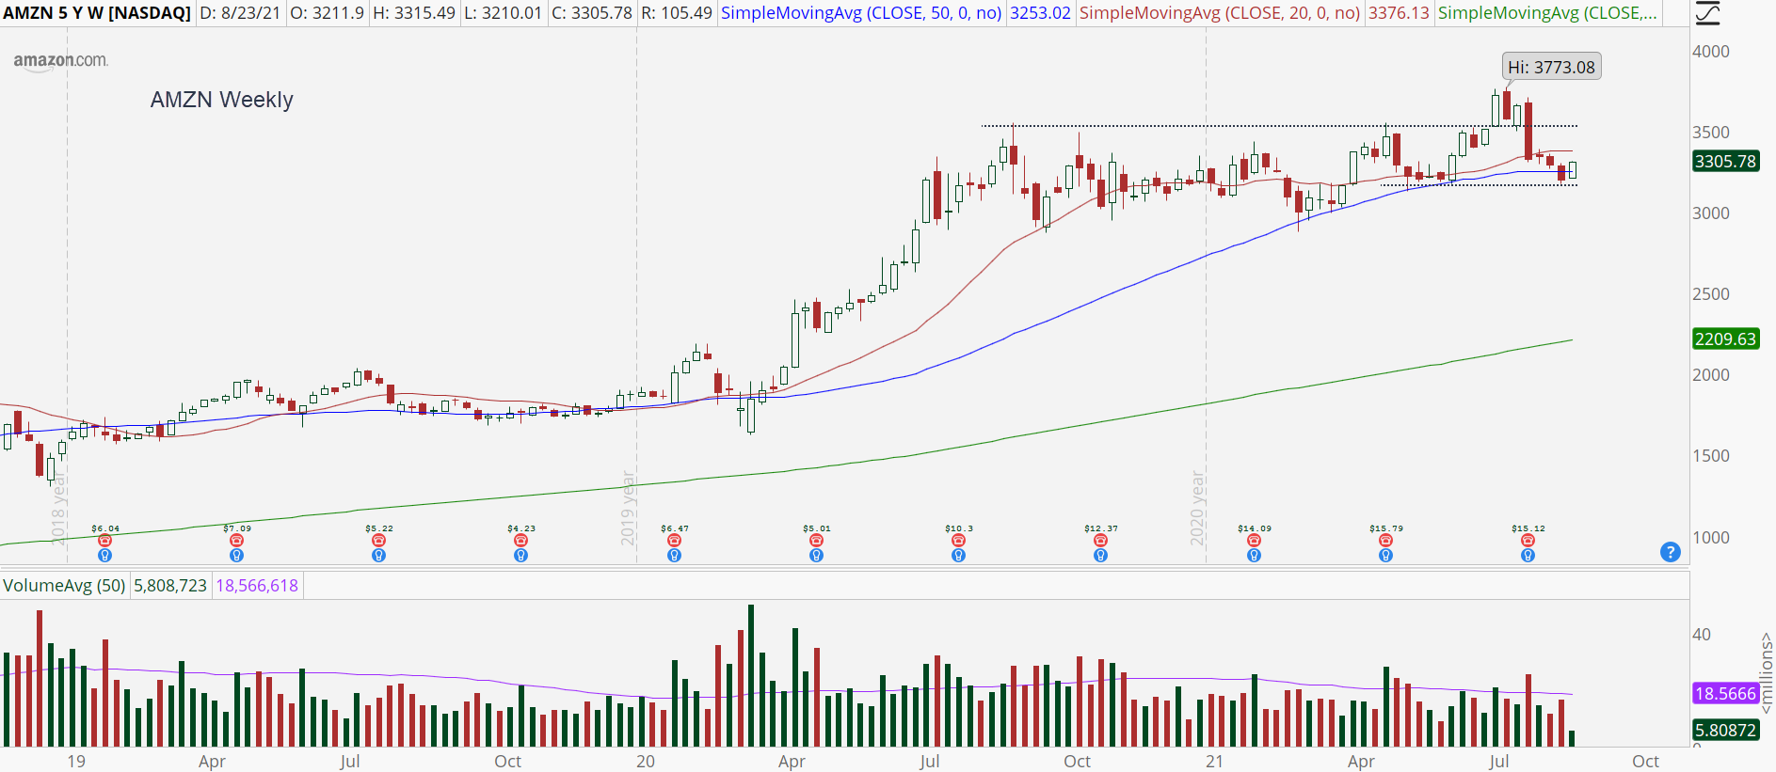Click the blue lightbulb icon under $6.47
Screen dimensions: 1776x772
pos(675,556)
